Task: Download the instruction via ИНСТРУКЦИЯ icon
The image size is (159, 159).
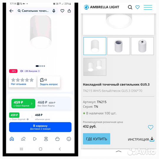Action: [152, 139]
